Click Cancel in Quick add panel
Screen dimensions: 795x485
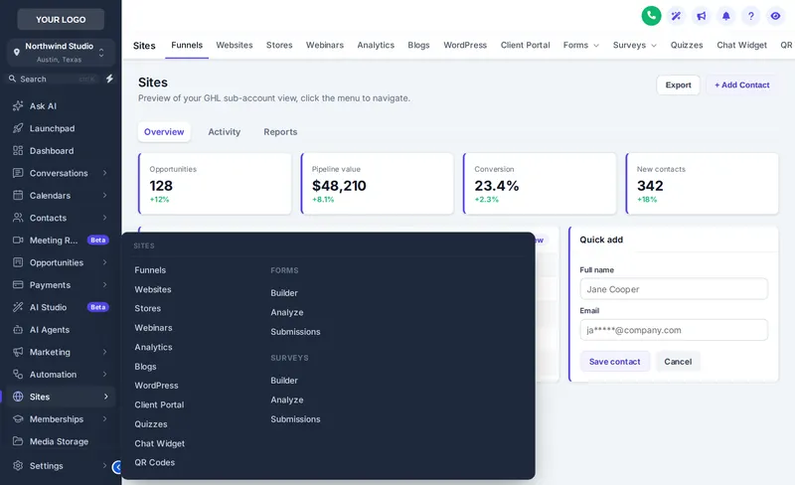point(678,361)
